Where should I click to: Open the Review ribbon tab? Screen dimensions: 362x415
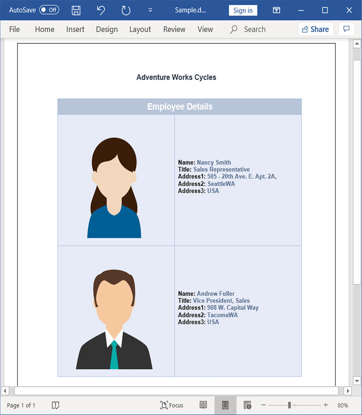pyautogui.click(x=174, y=29)
